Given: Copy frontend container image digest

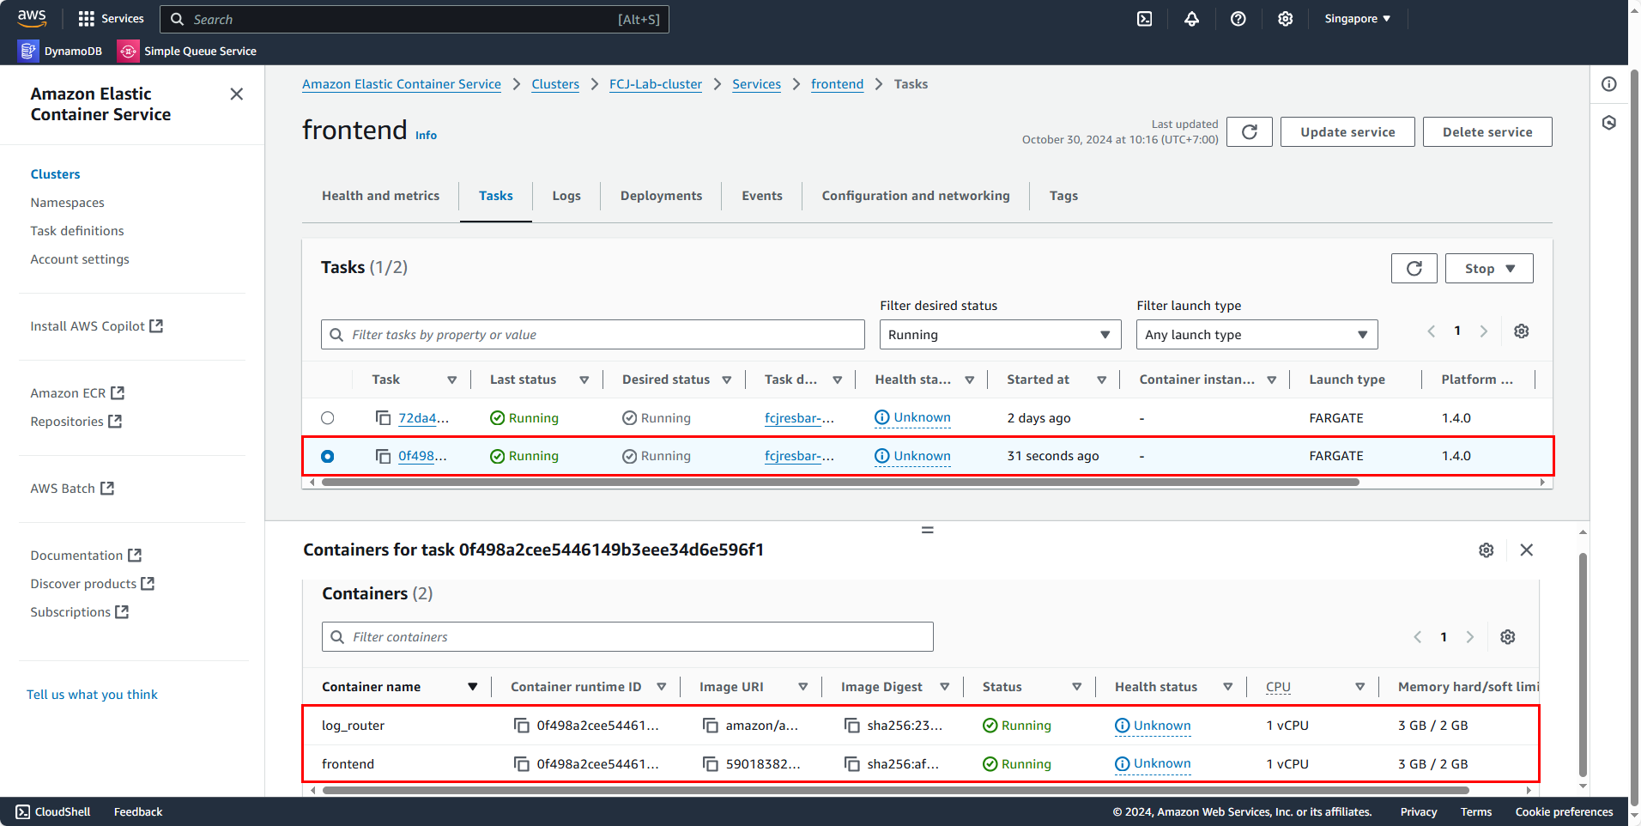Looking at the screenshot, I should 851,764.
